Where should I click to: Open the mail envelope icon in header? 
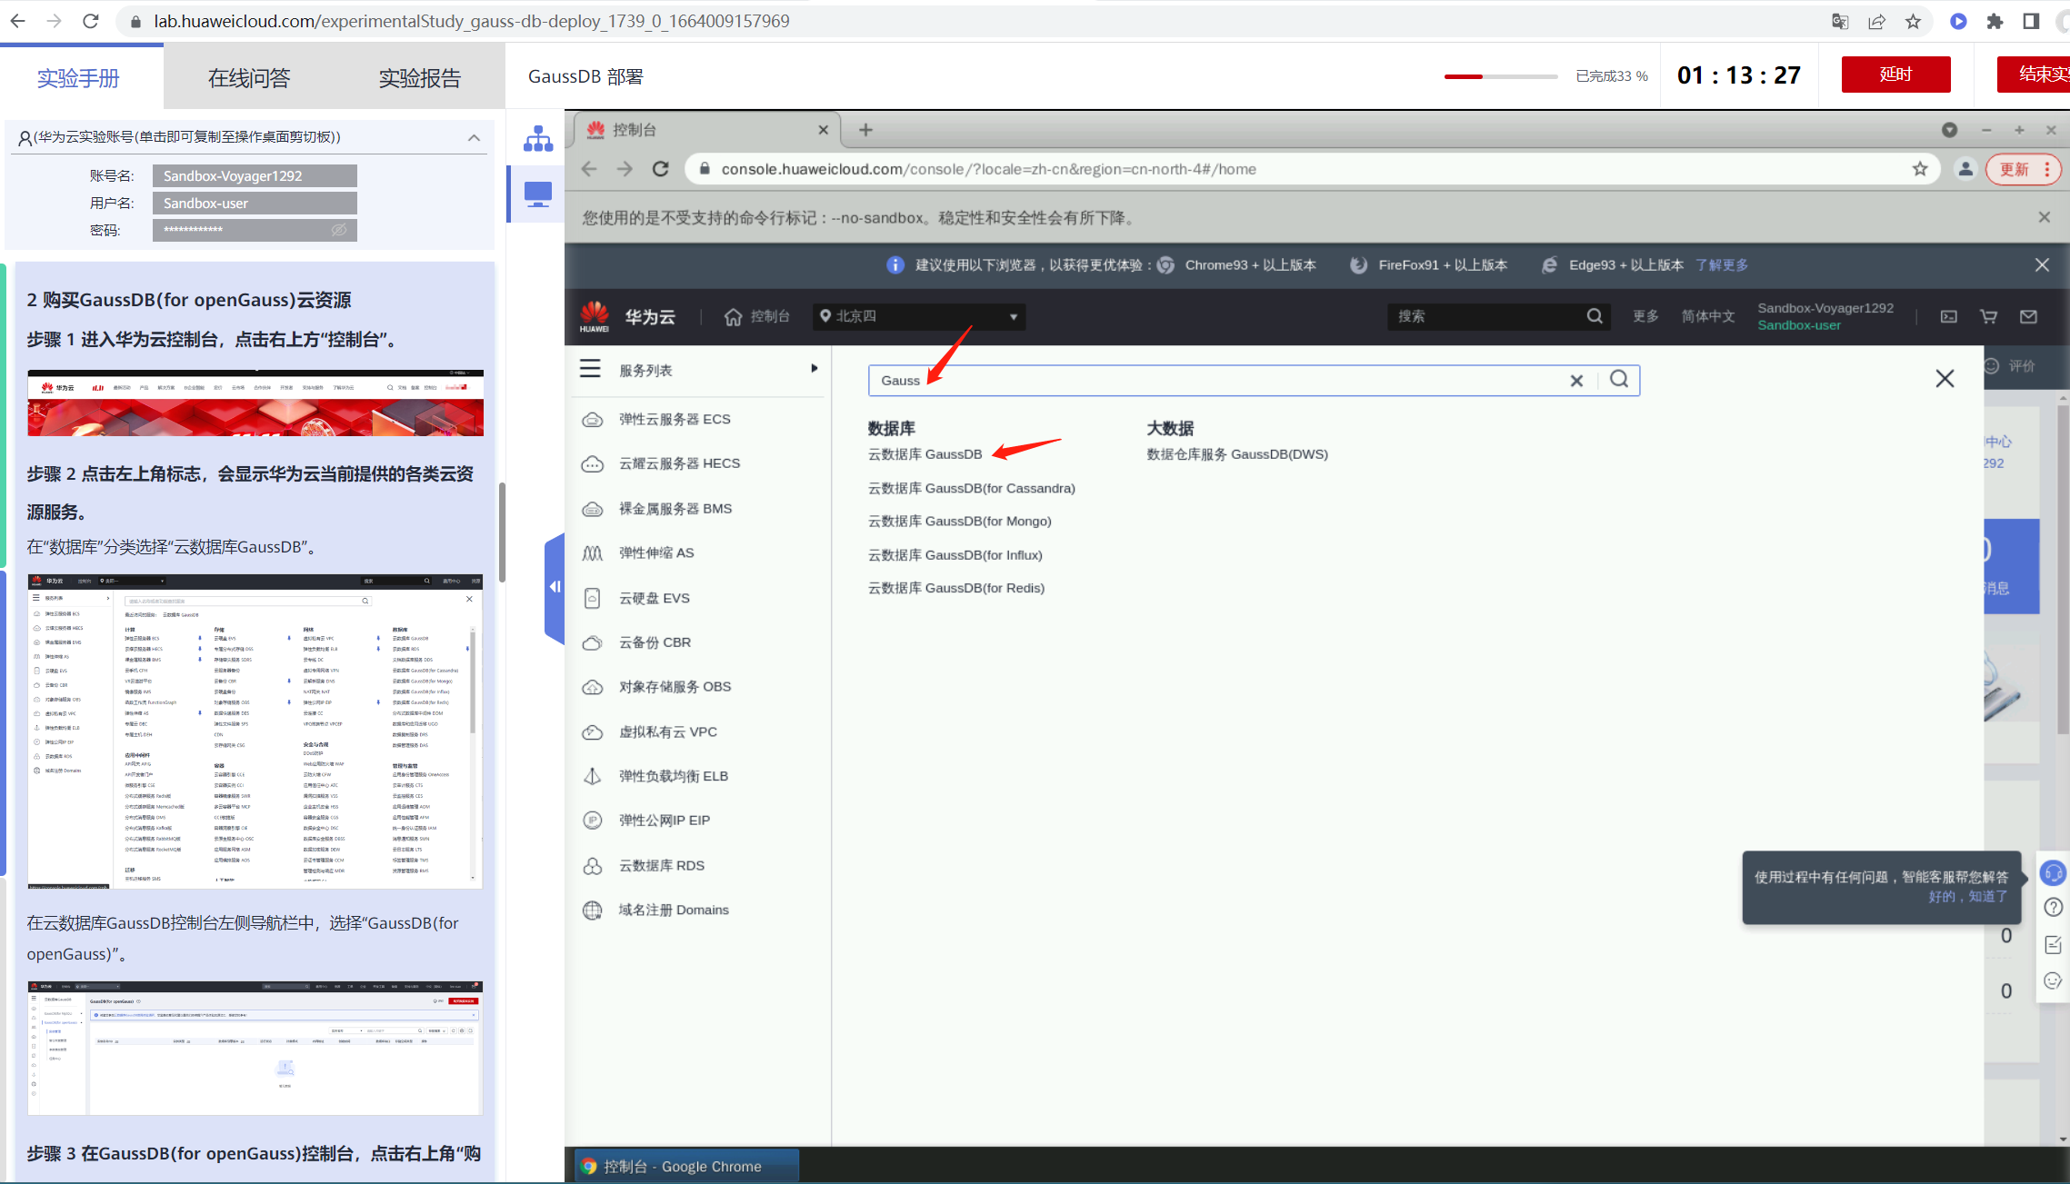point(2028,316)
